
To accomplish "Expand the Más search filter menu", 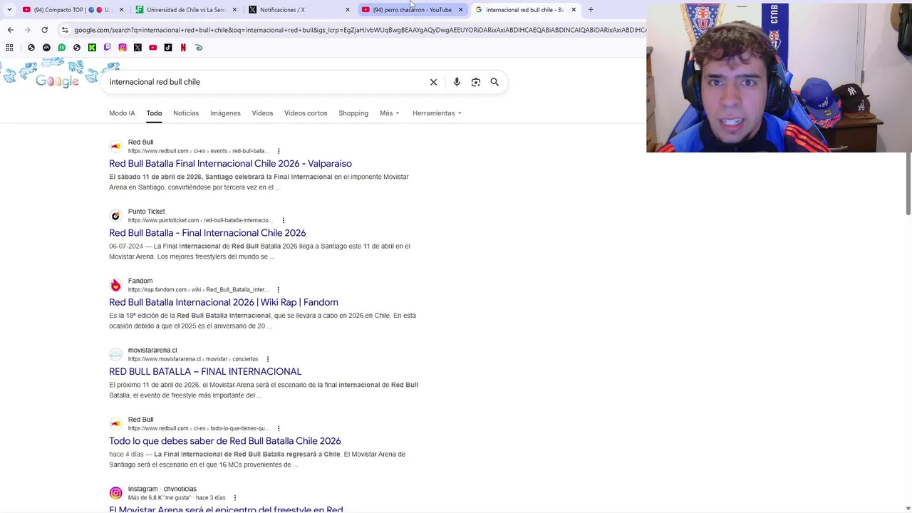I will [x=390, y=113].
